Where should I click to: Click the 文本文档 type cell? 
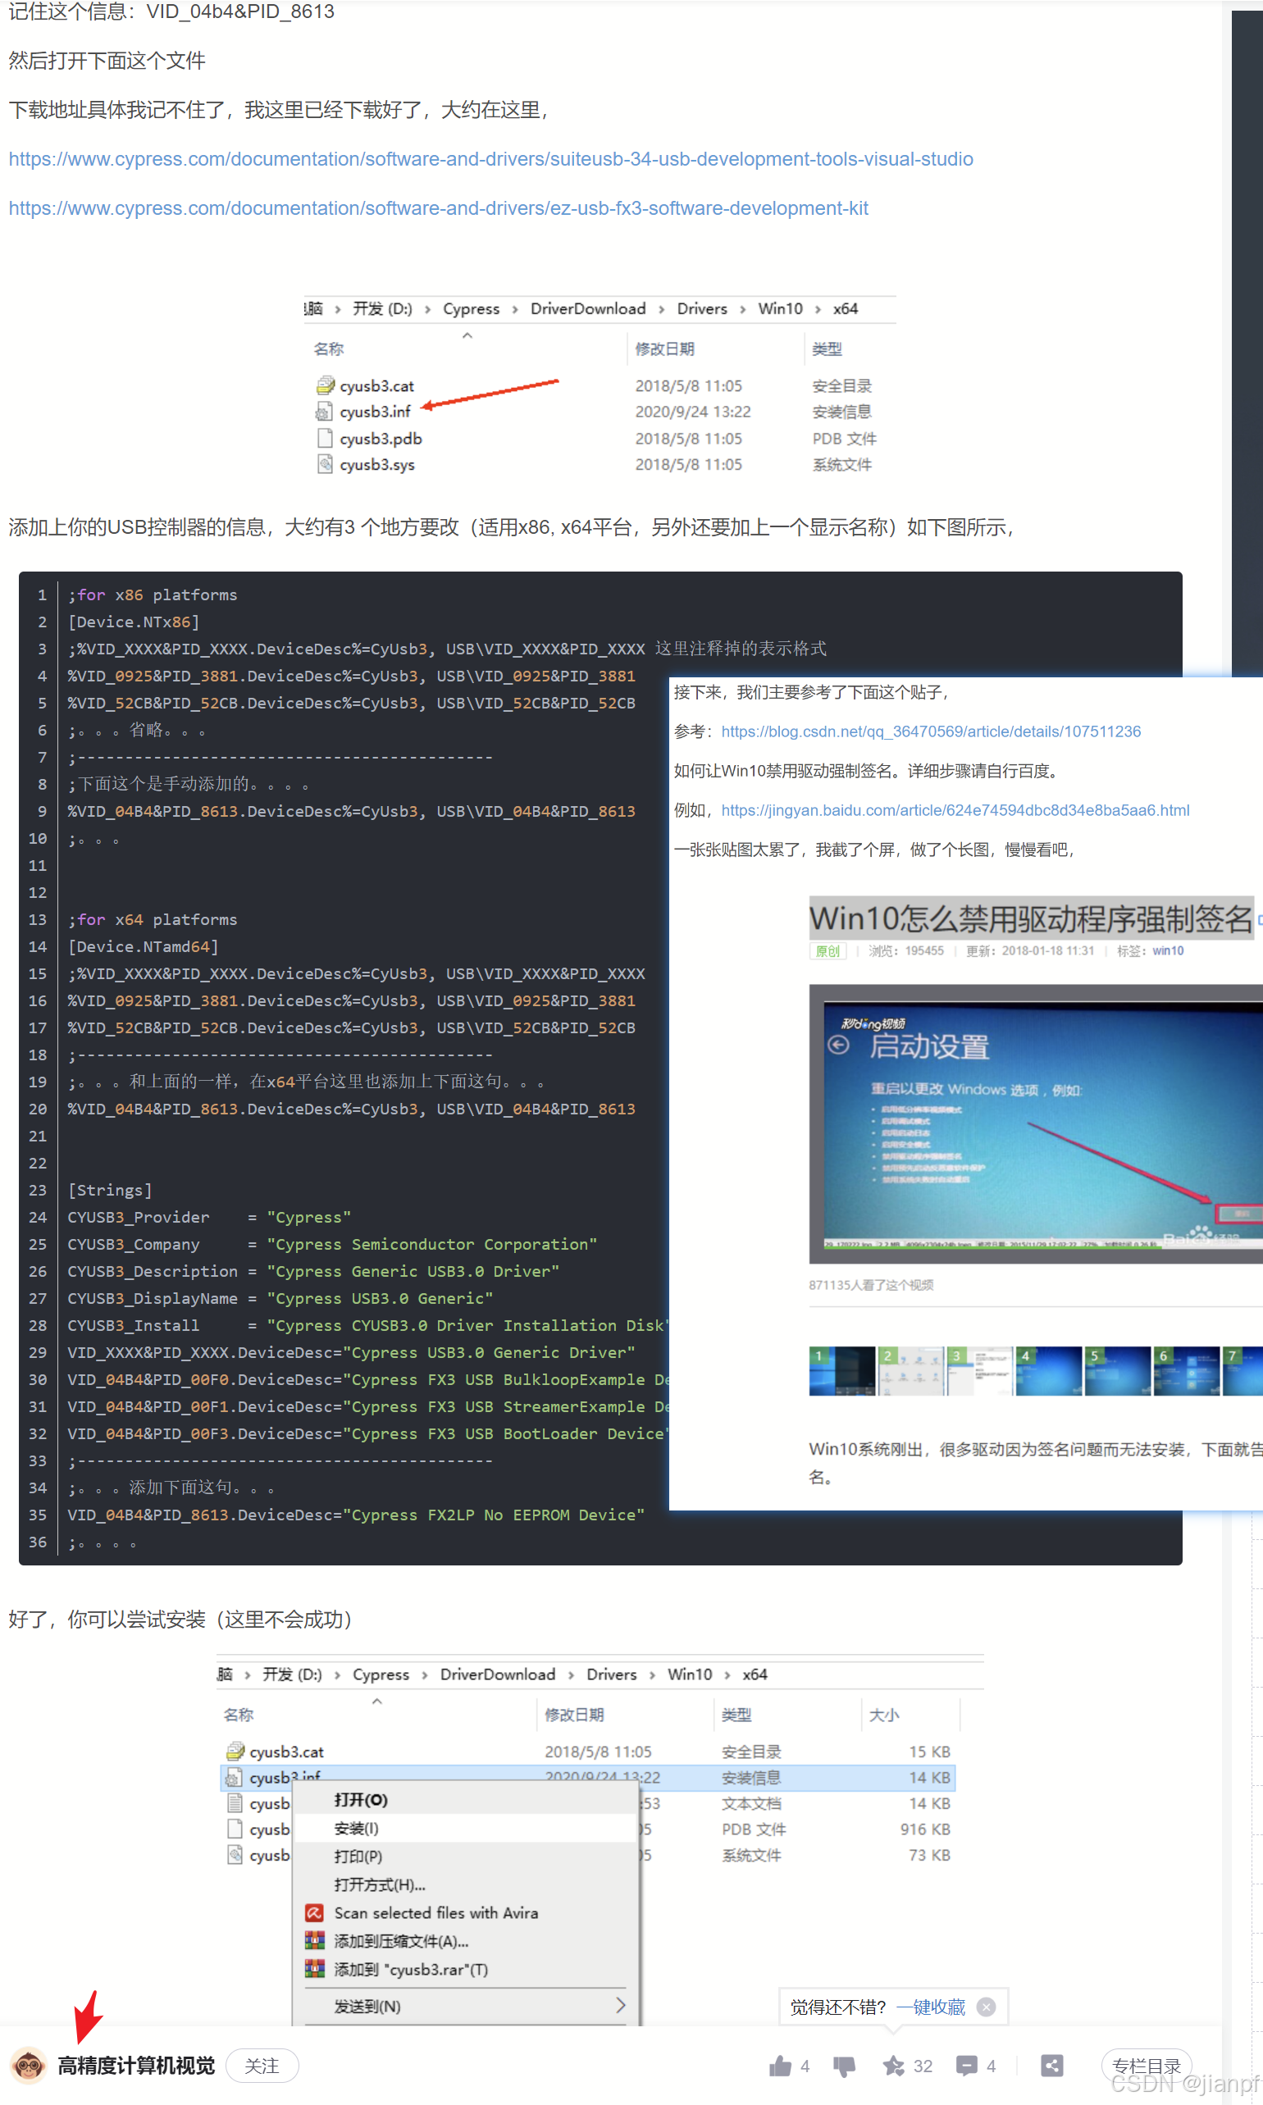point(751,1804)
